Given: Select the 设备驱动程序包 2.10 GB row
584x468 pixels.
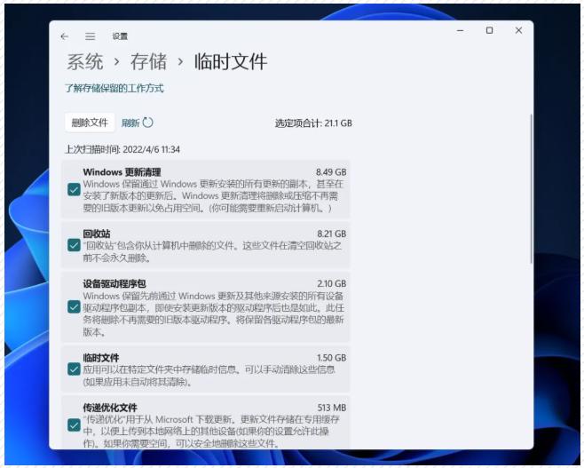Looking at the screenshot, I should point(213,307).
